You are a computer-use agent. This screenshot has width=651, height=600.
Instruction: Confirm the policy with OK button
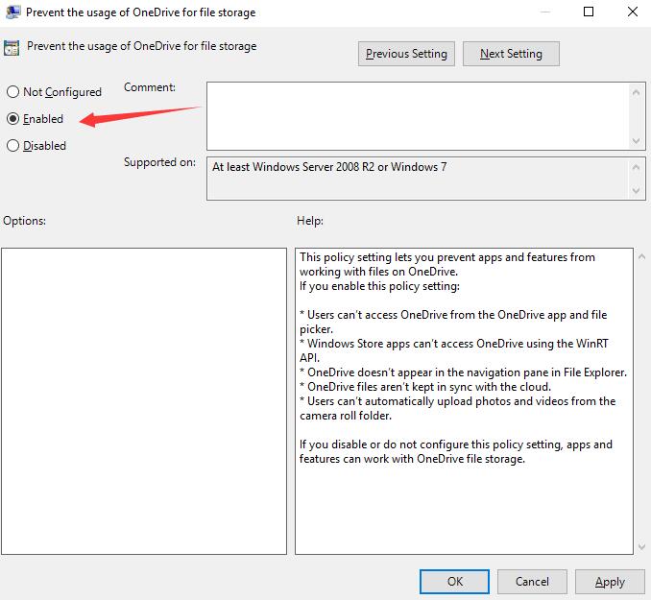click(454, 582)
